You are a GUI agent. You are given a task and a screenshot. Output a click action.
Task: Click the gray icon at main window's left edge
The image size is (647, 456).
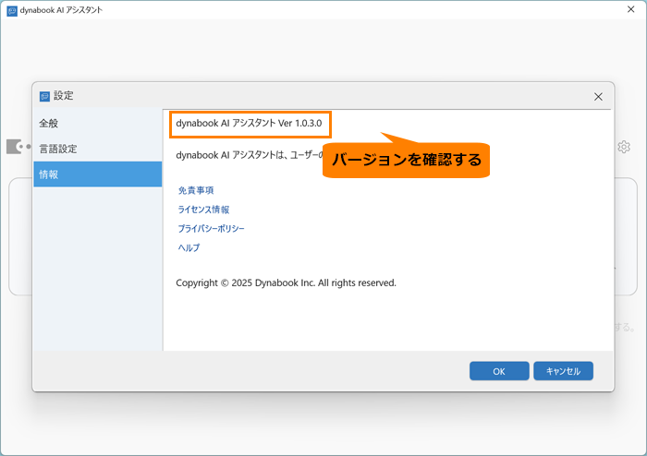point(18,146)
